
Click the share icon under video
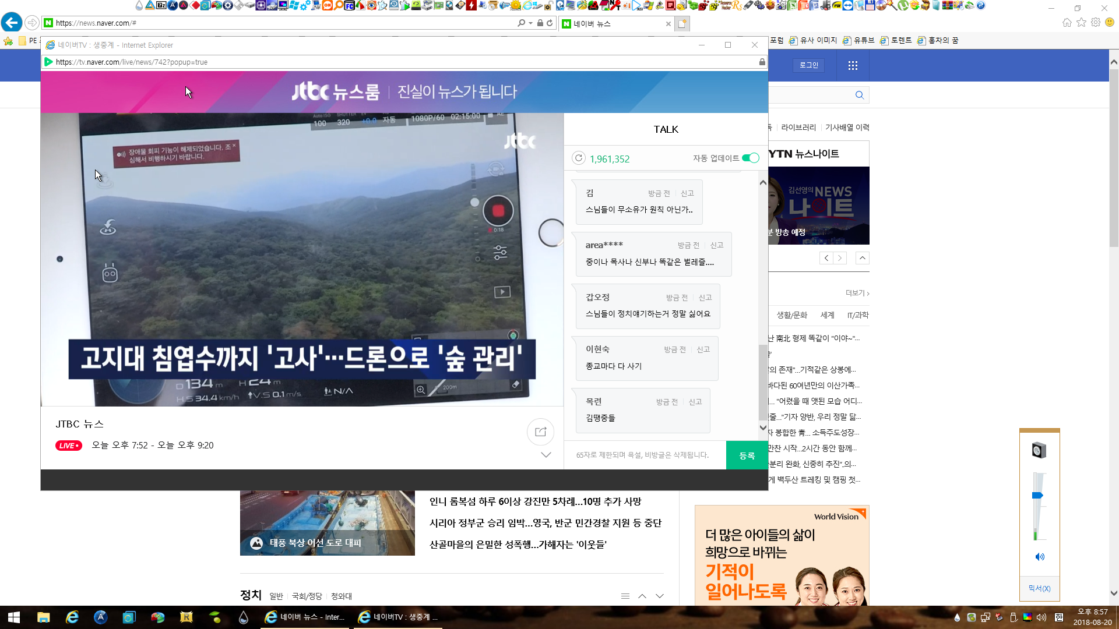540,432
